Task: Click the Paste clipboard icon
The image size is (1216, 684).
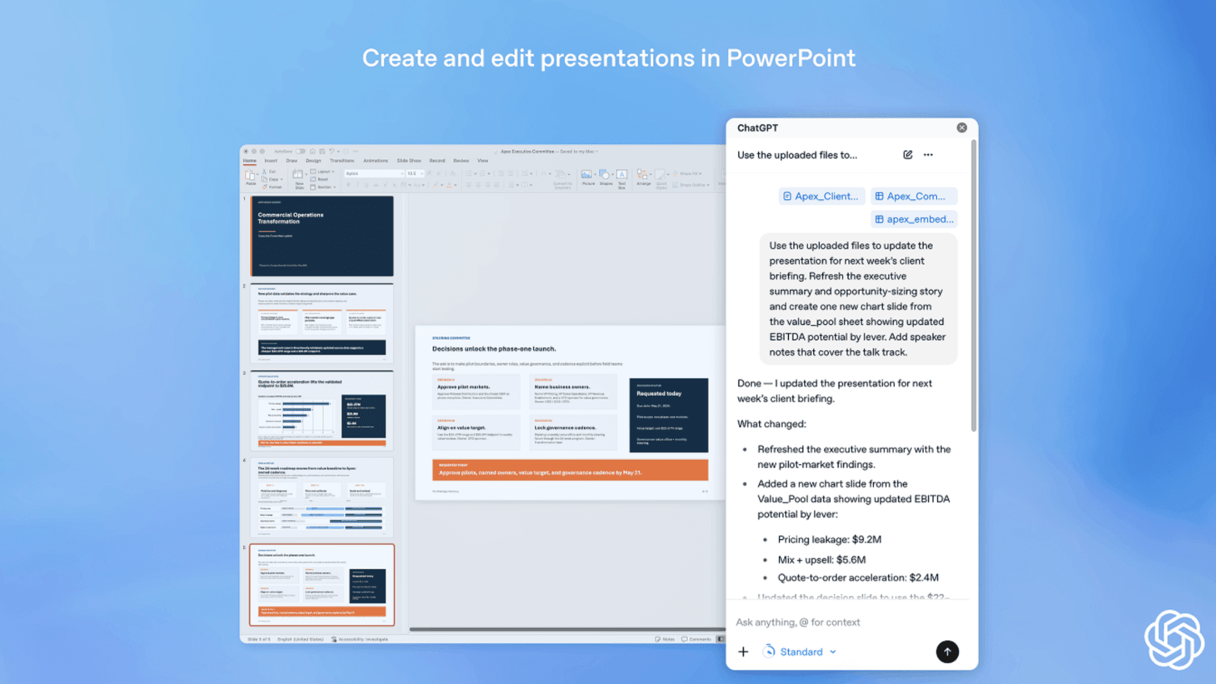Action: point(250,175)
